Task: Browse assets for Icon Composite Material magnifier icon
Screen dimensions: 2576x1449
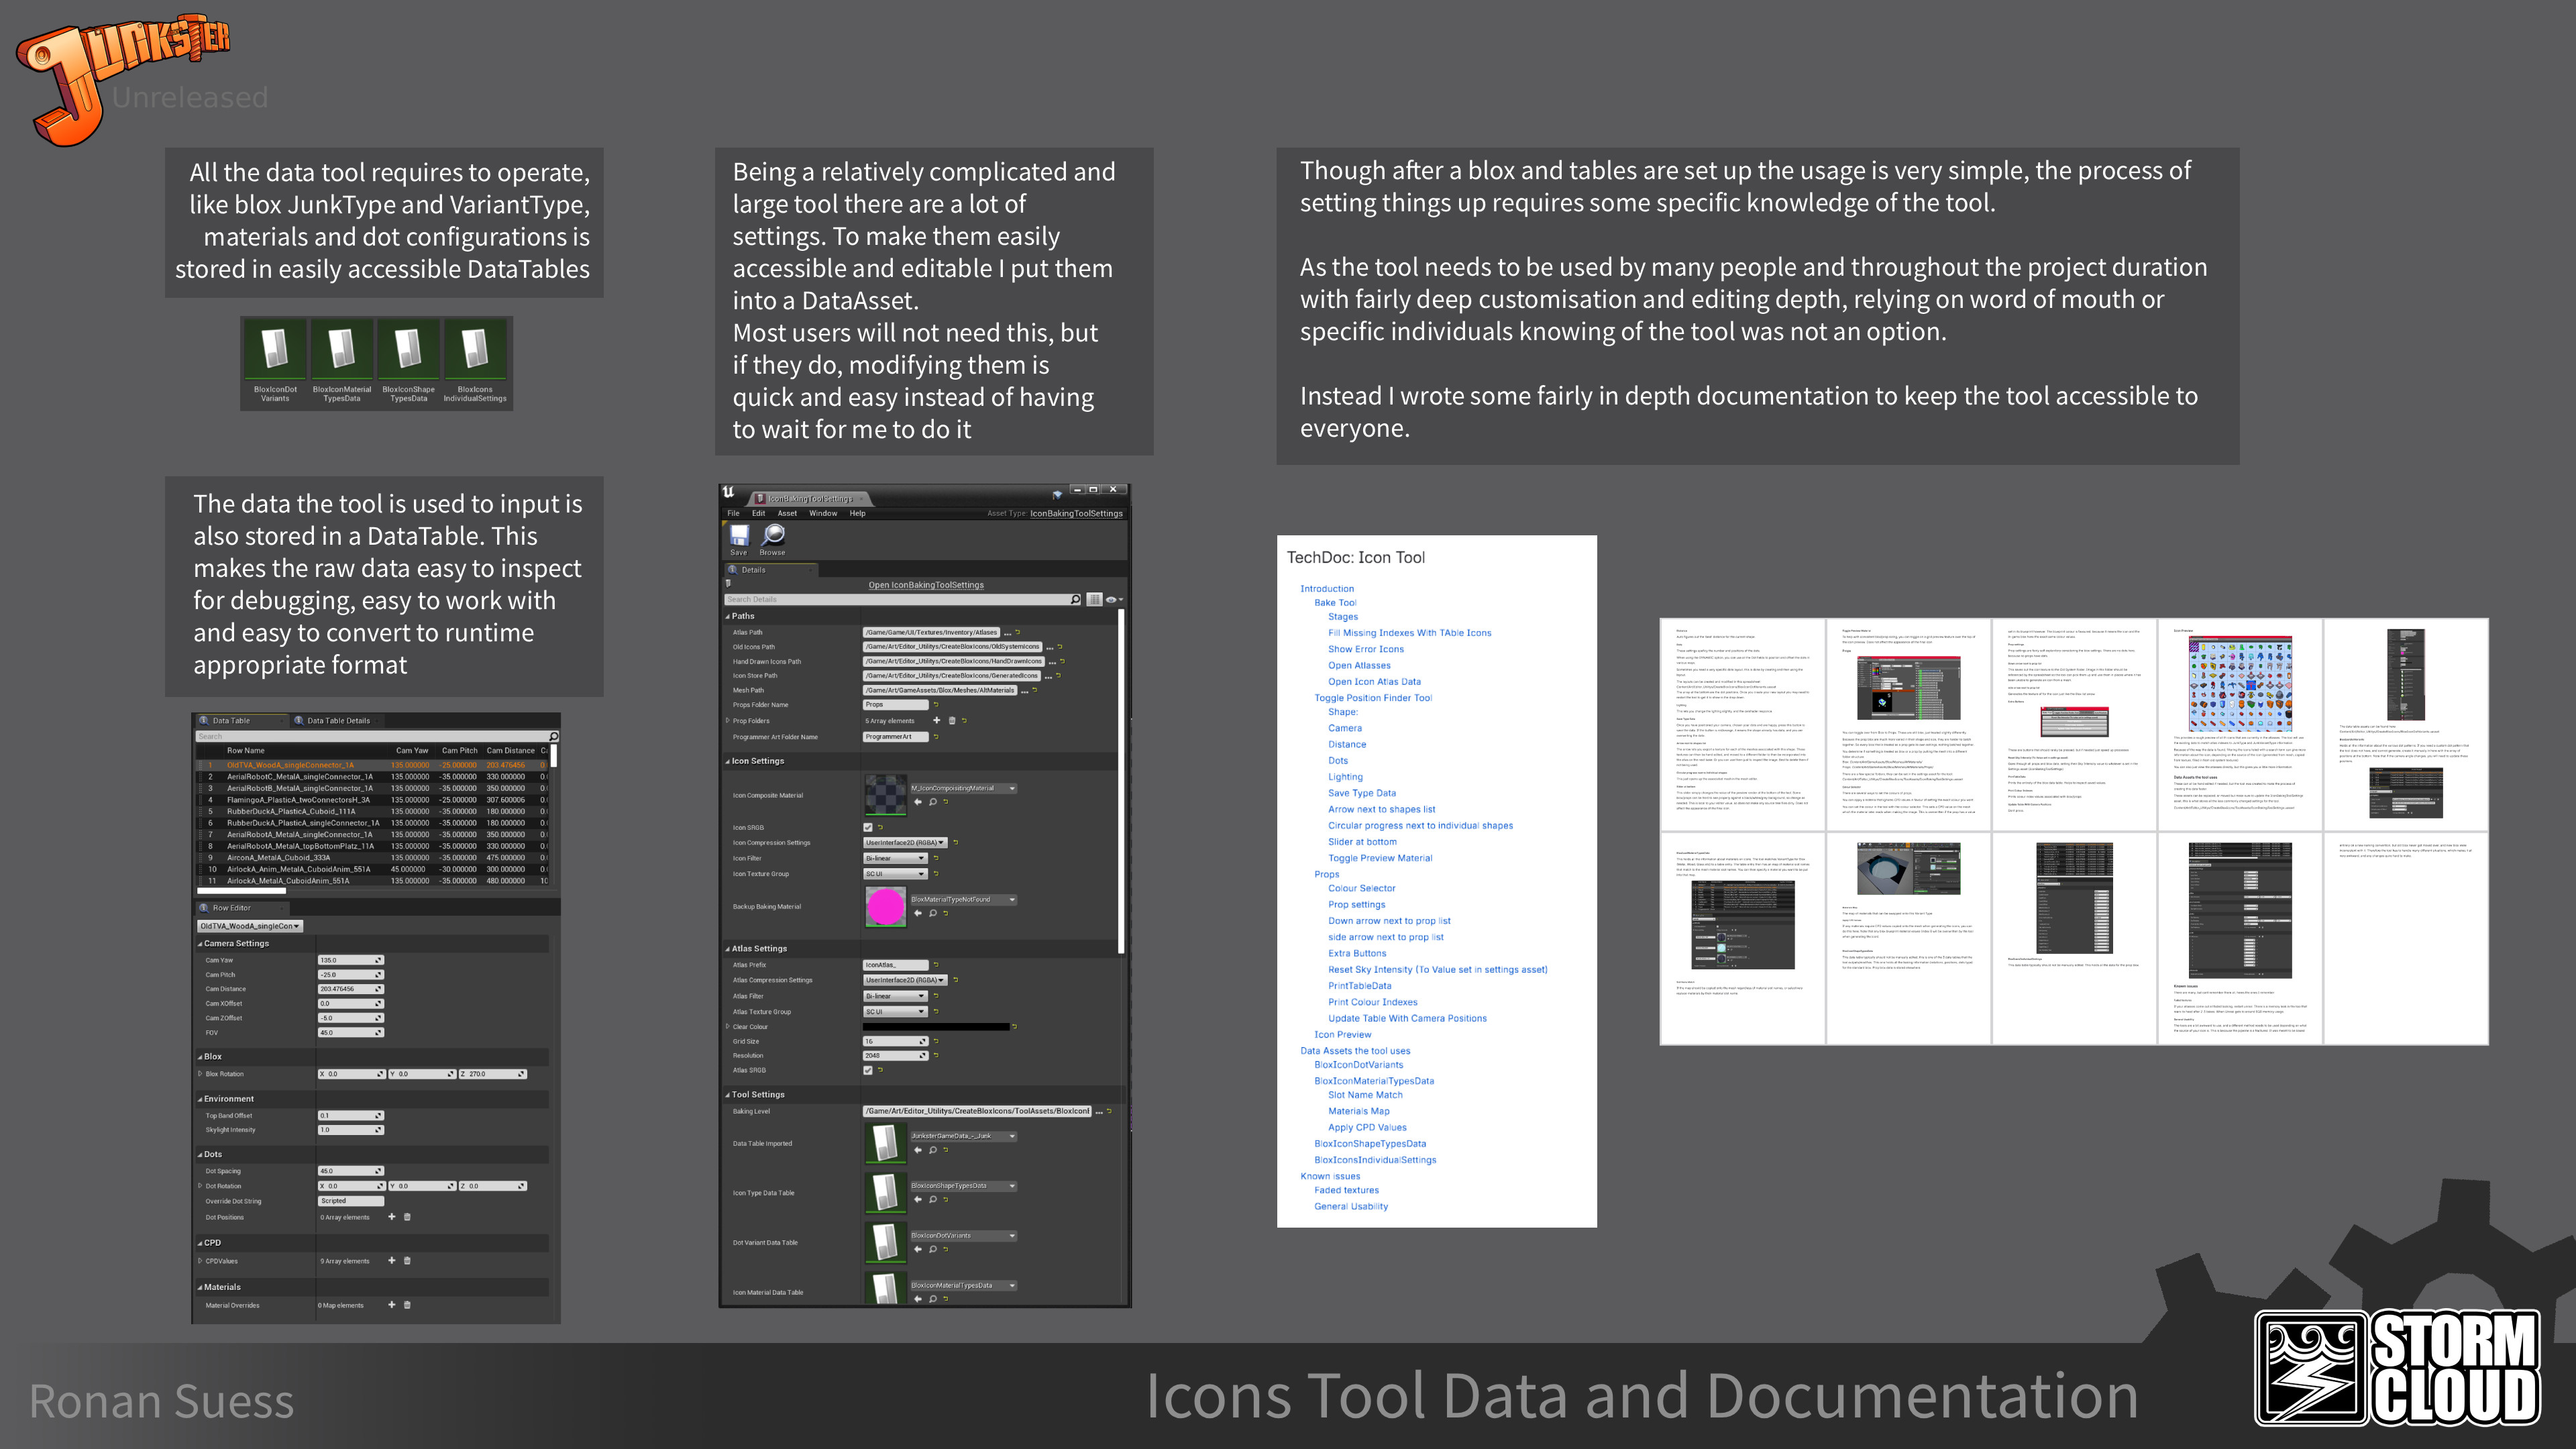Action: pos(933,802)
